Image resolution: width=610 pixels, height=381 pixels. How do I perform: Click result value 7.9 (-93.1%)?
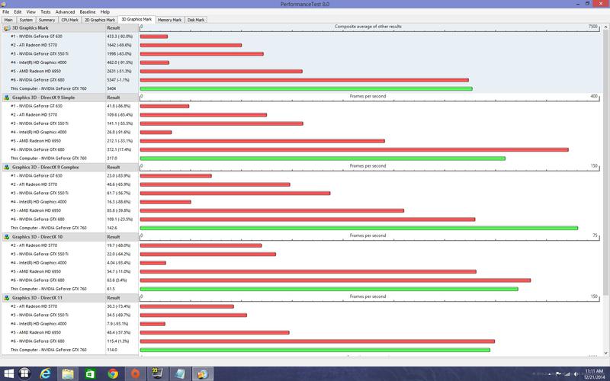pyautogui.click(x=117, y=324)
